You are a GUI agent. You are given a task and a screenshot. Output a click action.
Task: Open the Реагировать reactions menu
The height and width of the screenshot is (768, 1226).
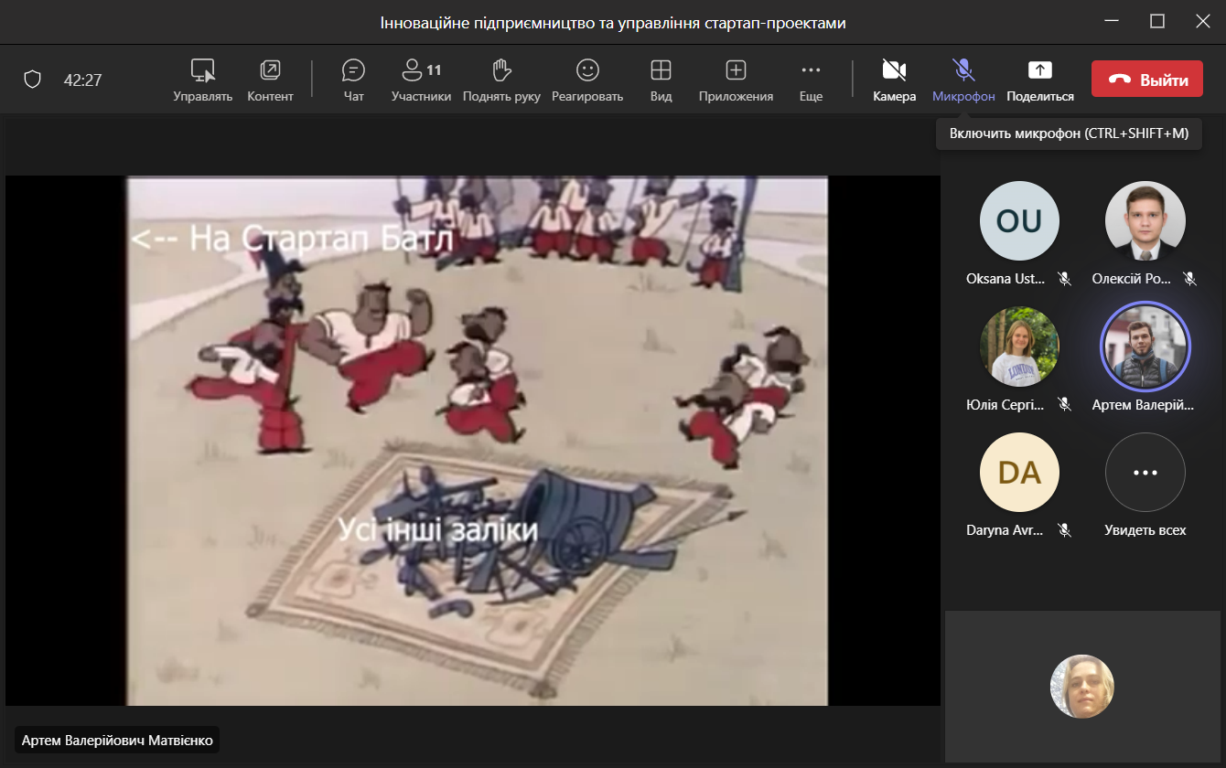586,80
